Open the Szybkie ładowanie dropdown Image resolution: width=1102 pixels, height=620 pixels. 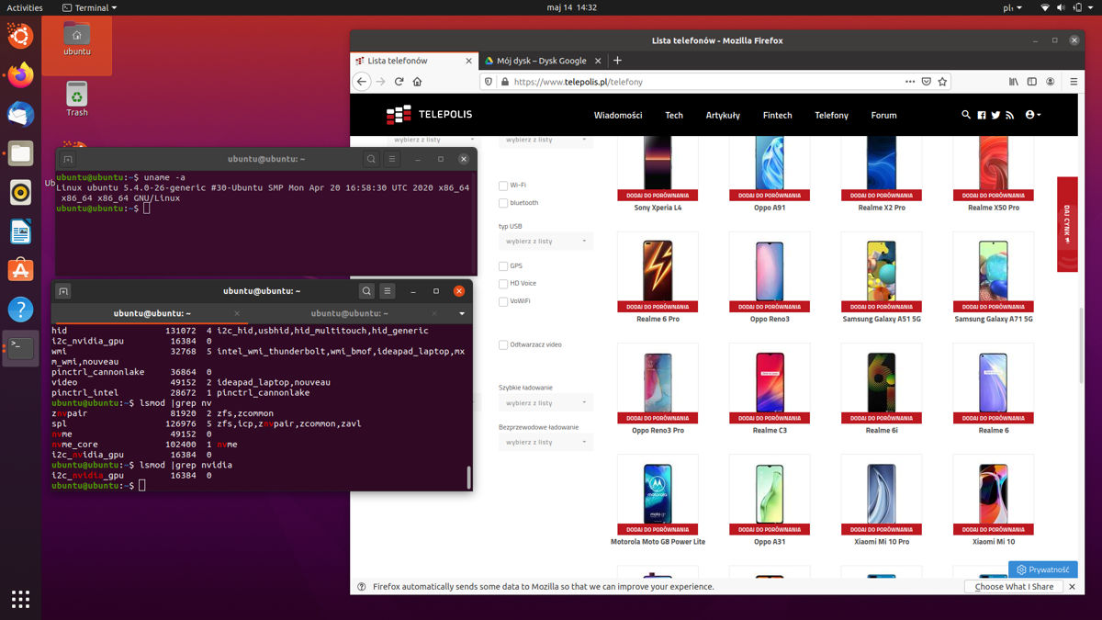pyautogui.click(x=545, y=403)
